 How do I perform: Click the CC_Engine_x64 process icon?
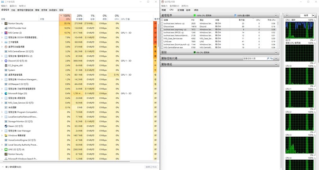click(x=6, y=66)
